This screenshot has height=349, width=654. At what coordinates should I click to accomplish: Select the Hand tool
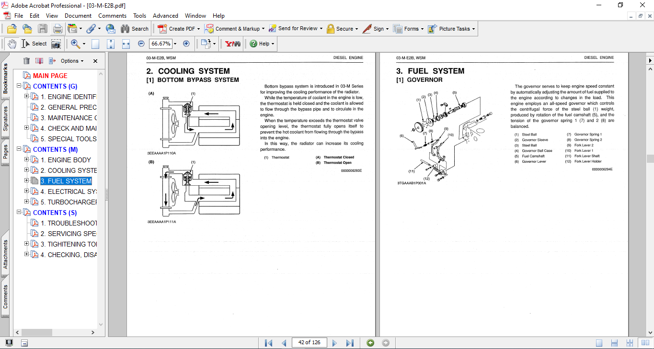tap(11, 44)
